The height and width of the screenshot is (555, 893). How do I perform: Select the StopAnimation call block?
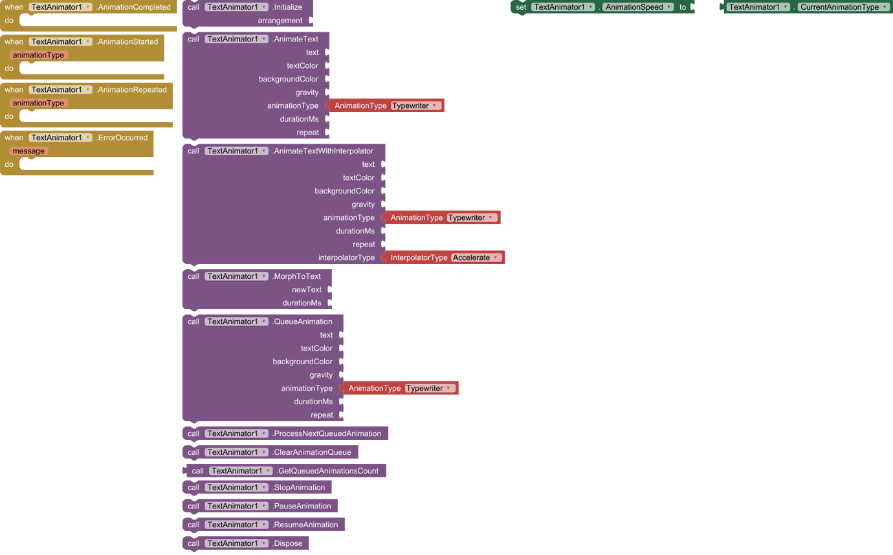coord(298,487)
